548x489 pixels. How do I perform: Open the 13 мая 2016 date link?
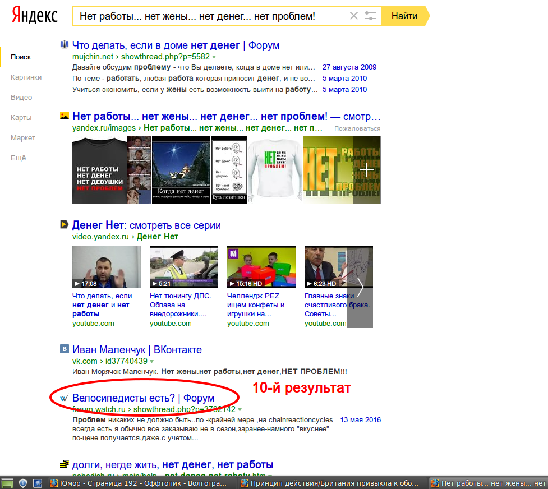[360, 420]
